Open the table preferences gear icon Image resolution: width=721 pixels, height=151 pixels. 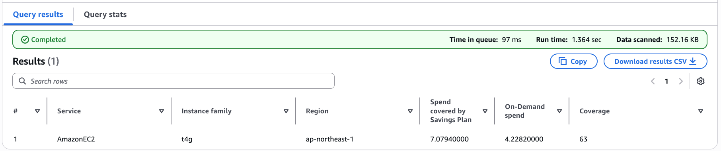pos(701,81)
